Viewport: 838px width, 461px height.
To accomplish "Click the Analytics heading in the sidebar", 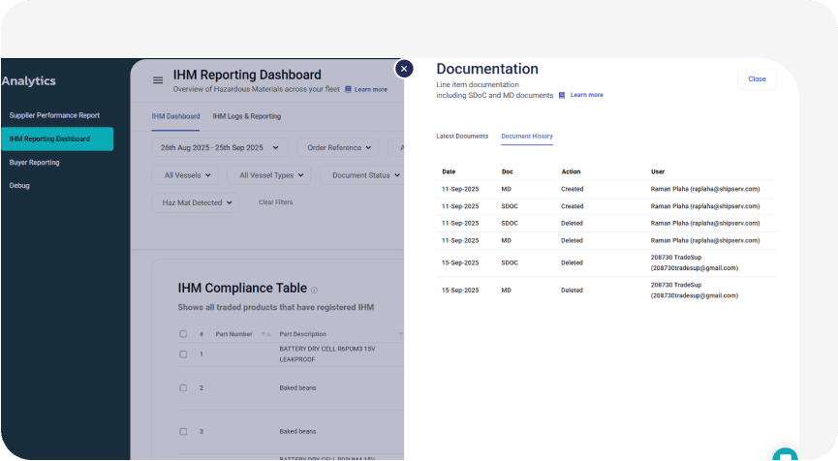I will 29,80.
